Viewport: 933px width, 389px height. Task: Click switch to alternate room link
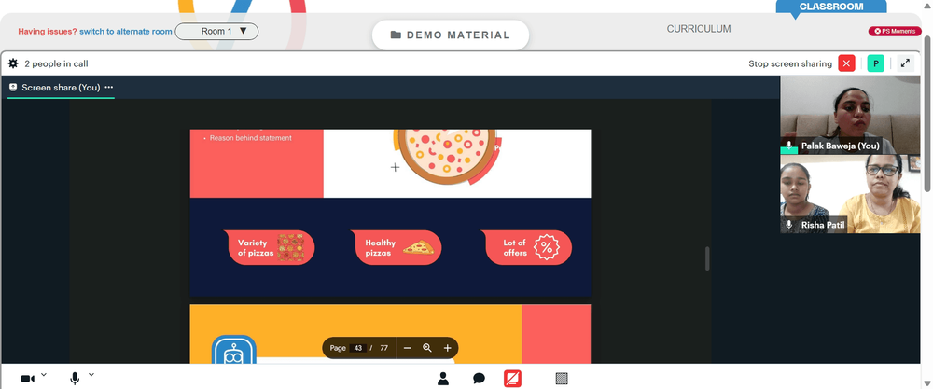(126, 32)
